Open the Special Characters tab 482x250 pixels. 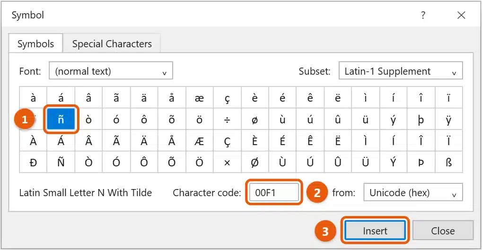112,43
